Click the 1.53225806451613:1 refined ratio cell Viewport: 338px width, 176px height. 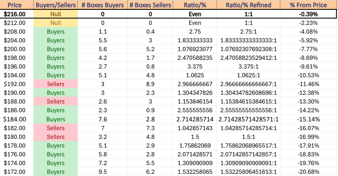pos(248,172)
